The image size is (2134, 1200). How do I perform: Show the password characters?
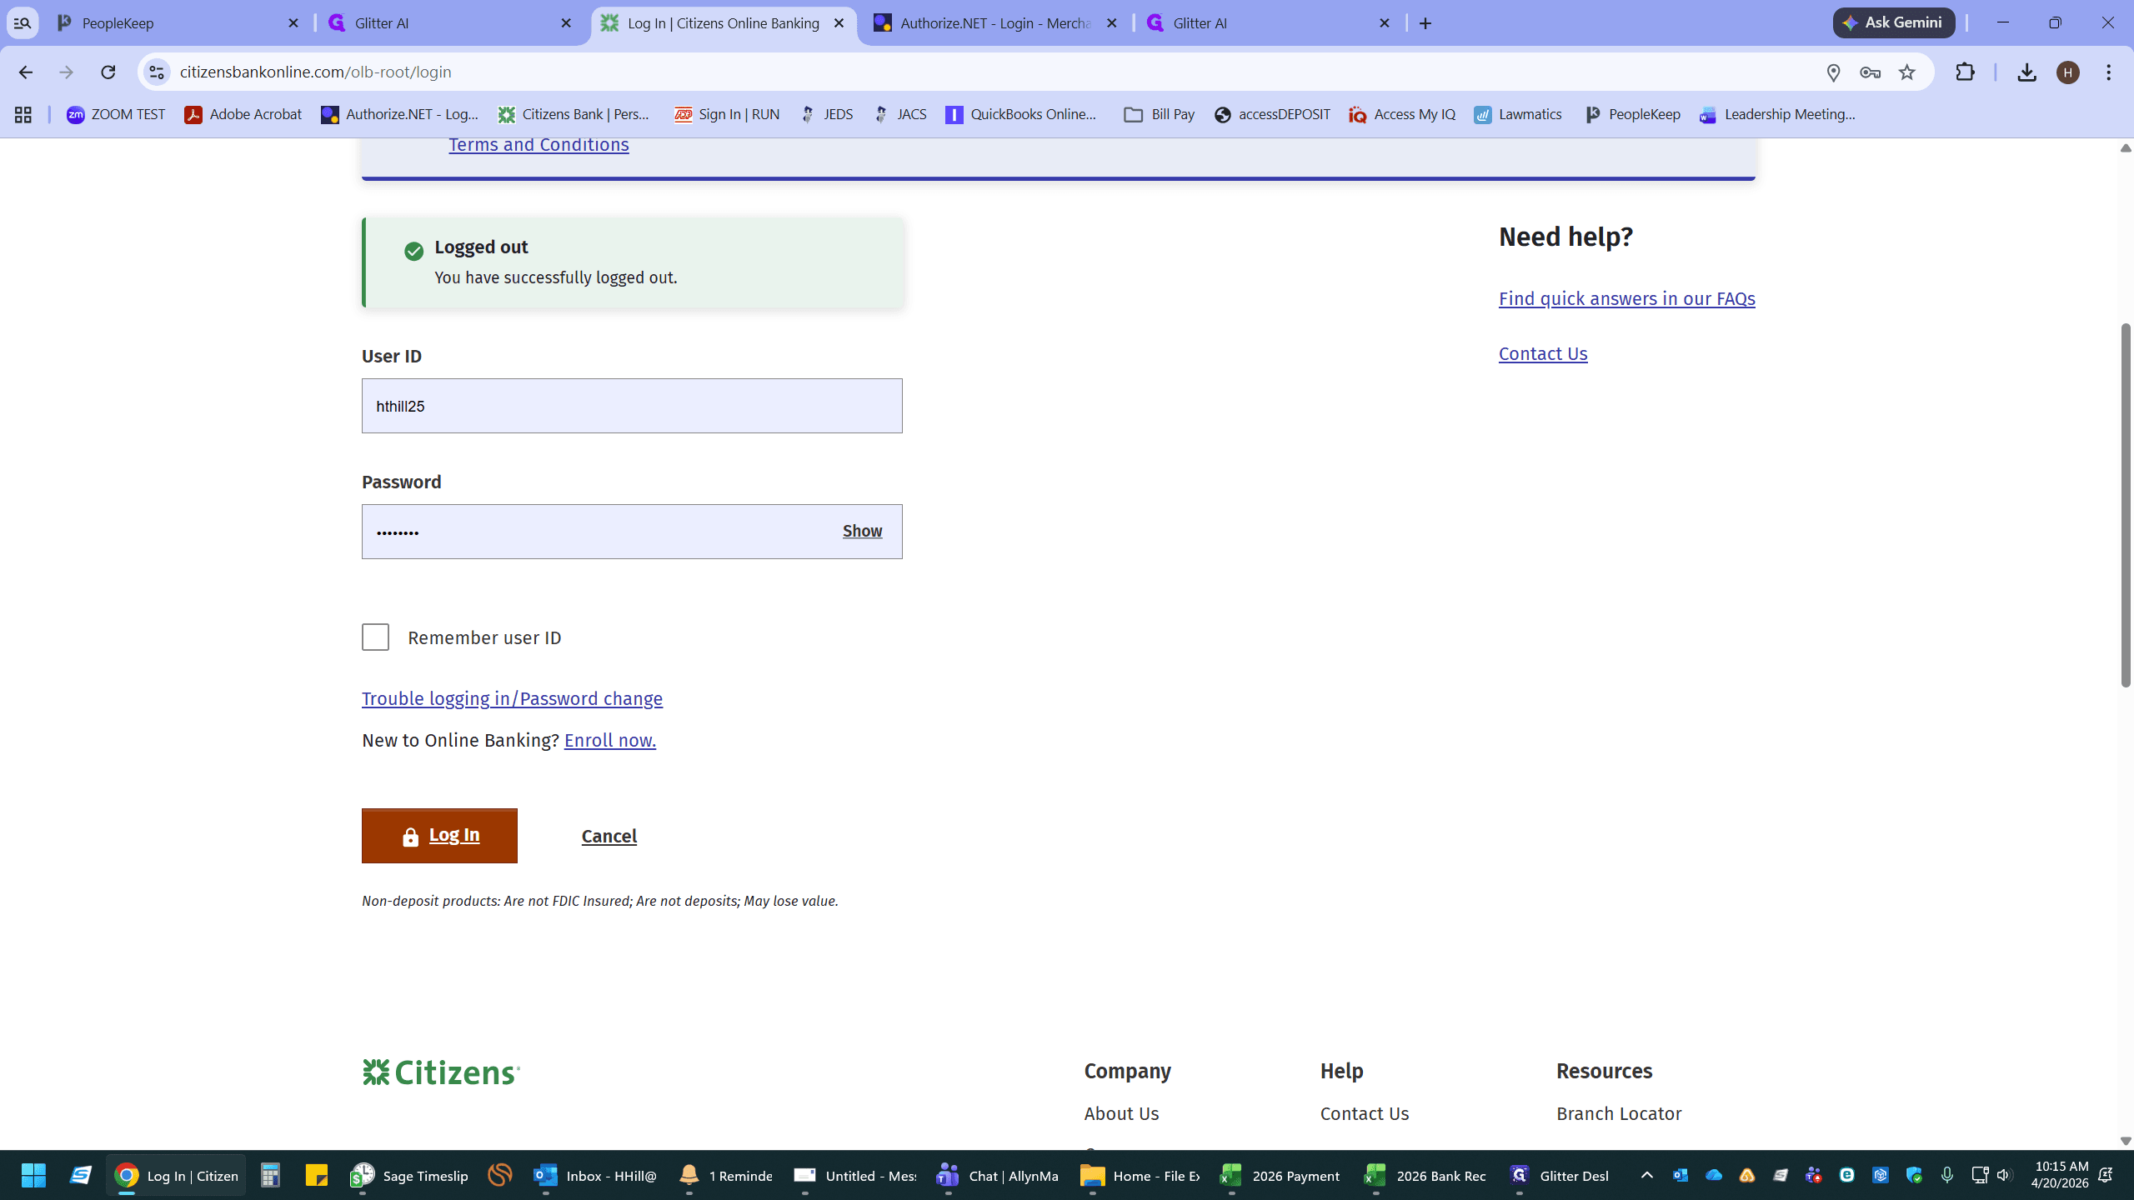[x=862, y=531]
